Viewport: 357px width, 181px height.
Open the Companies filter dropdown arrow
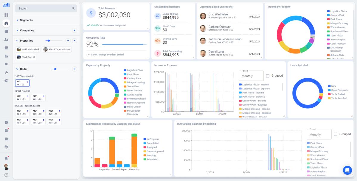[74, 30]
